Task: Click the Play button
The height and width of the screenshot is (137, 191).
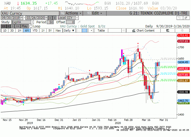Action: tap(24, 26)
